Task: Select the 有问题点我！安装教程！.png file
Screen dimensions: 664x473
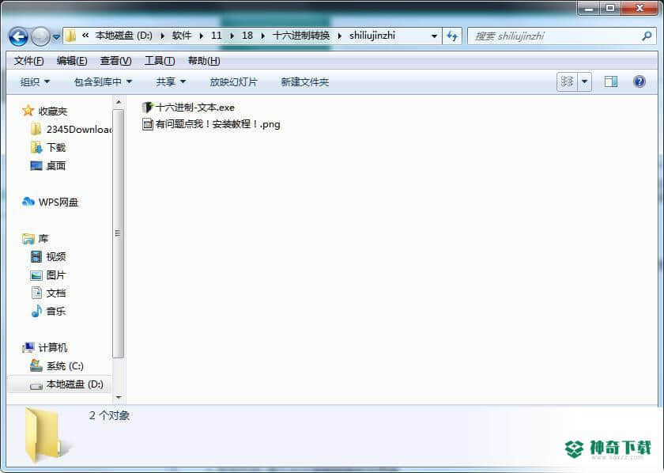Action: click(211, 124)
